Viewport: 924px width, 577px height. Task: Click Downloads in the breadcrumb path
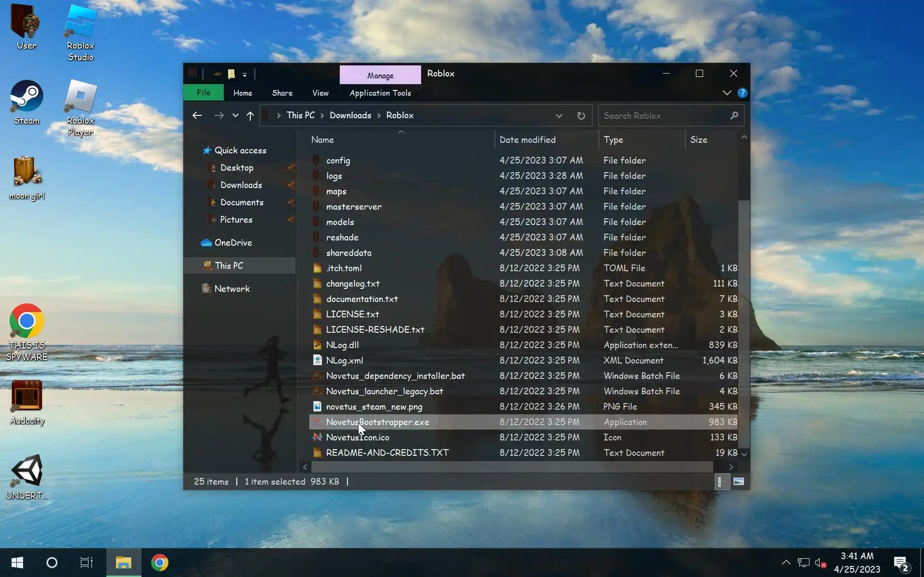350,115
